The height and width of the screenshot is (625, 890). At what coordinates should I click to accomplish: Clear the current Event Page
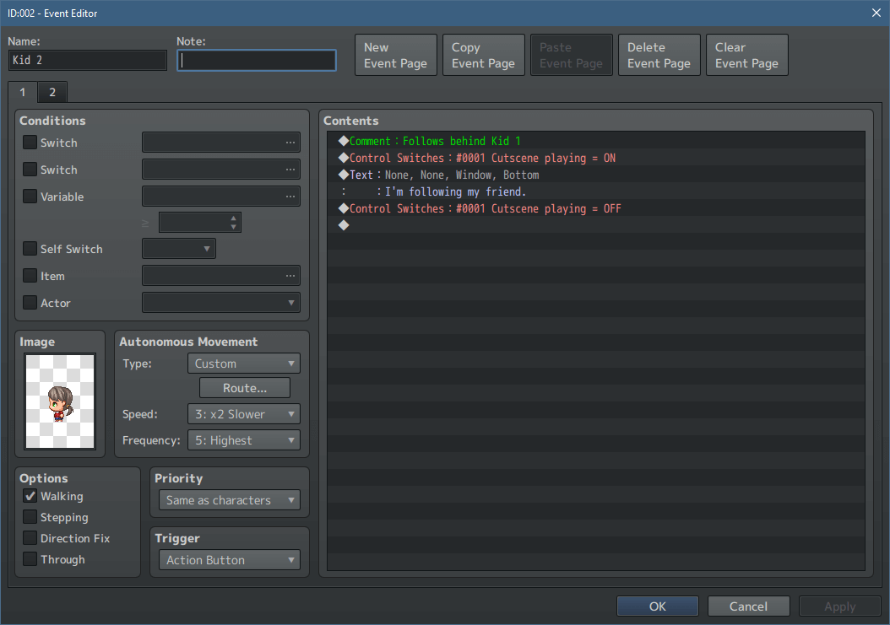[x=746, y=54]
